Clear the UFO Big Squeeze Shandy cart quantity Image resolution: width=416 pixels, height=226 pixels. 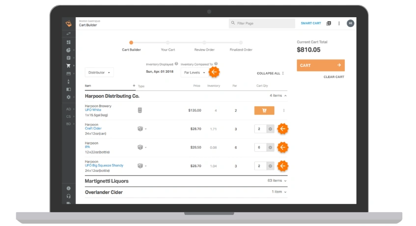coord(270,166)
